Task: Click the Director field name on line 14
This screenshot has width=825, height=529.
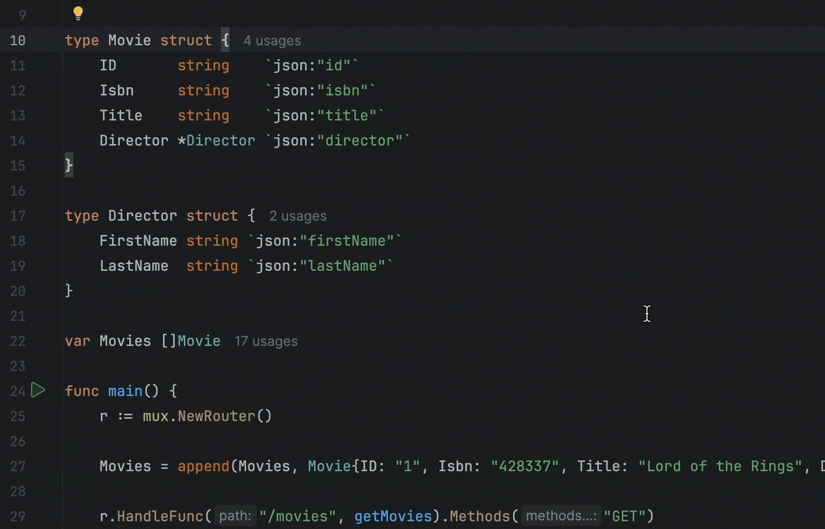Action: pyautogui.click(x=134, y=141)
